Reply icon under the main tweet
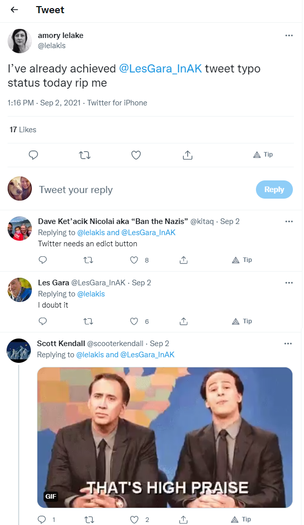Screen dimensions: 304x525 point(33,155)
